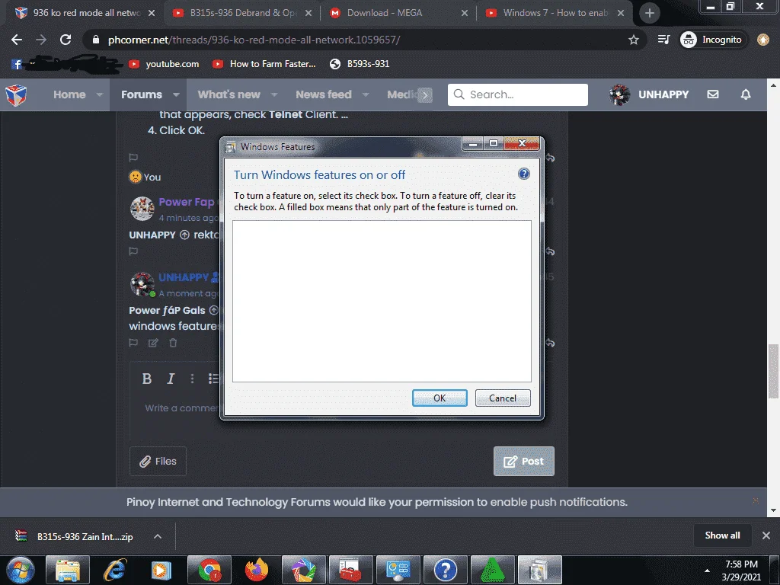Show all downloads

coord(722,535)
